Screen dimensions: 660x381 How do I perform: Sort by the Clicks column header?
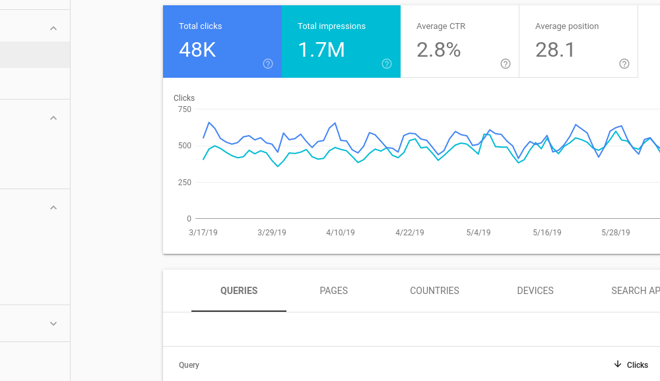tap(638, 365)
